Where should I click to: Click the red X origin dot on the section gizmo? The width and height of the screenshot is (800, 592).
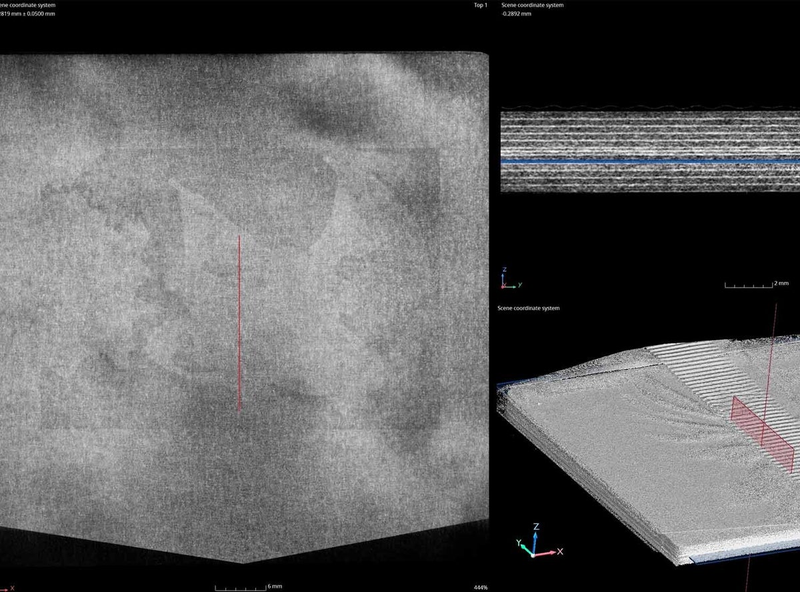click(503, 287)
